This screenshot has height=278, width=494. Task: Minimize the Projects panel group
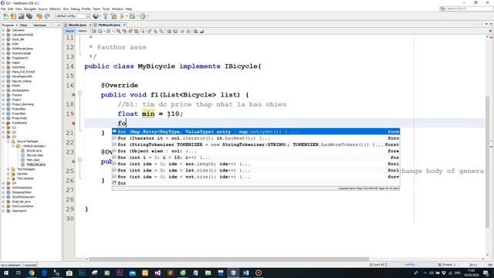coord(59,25)
